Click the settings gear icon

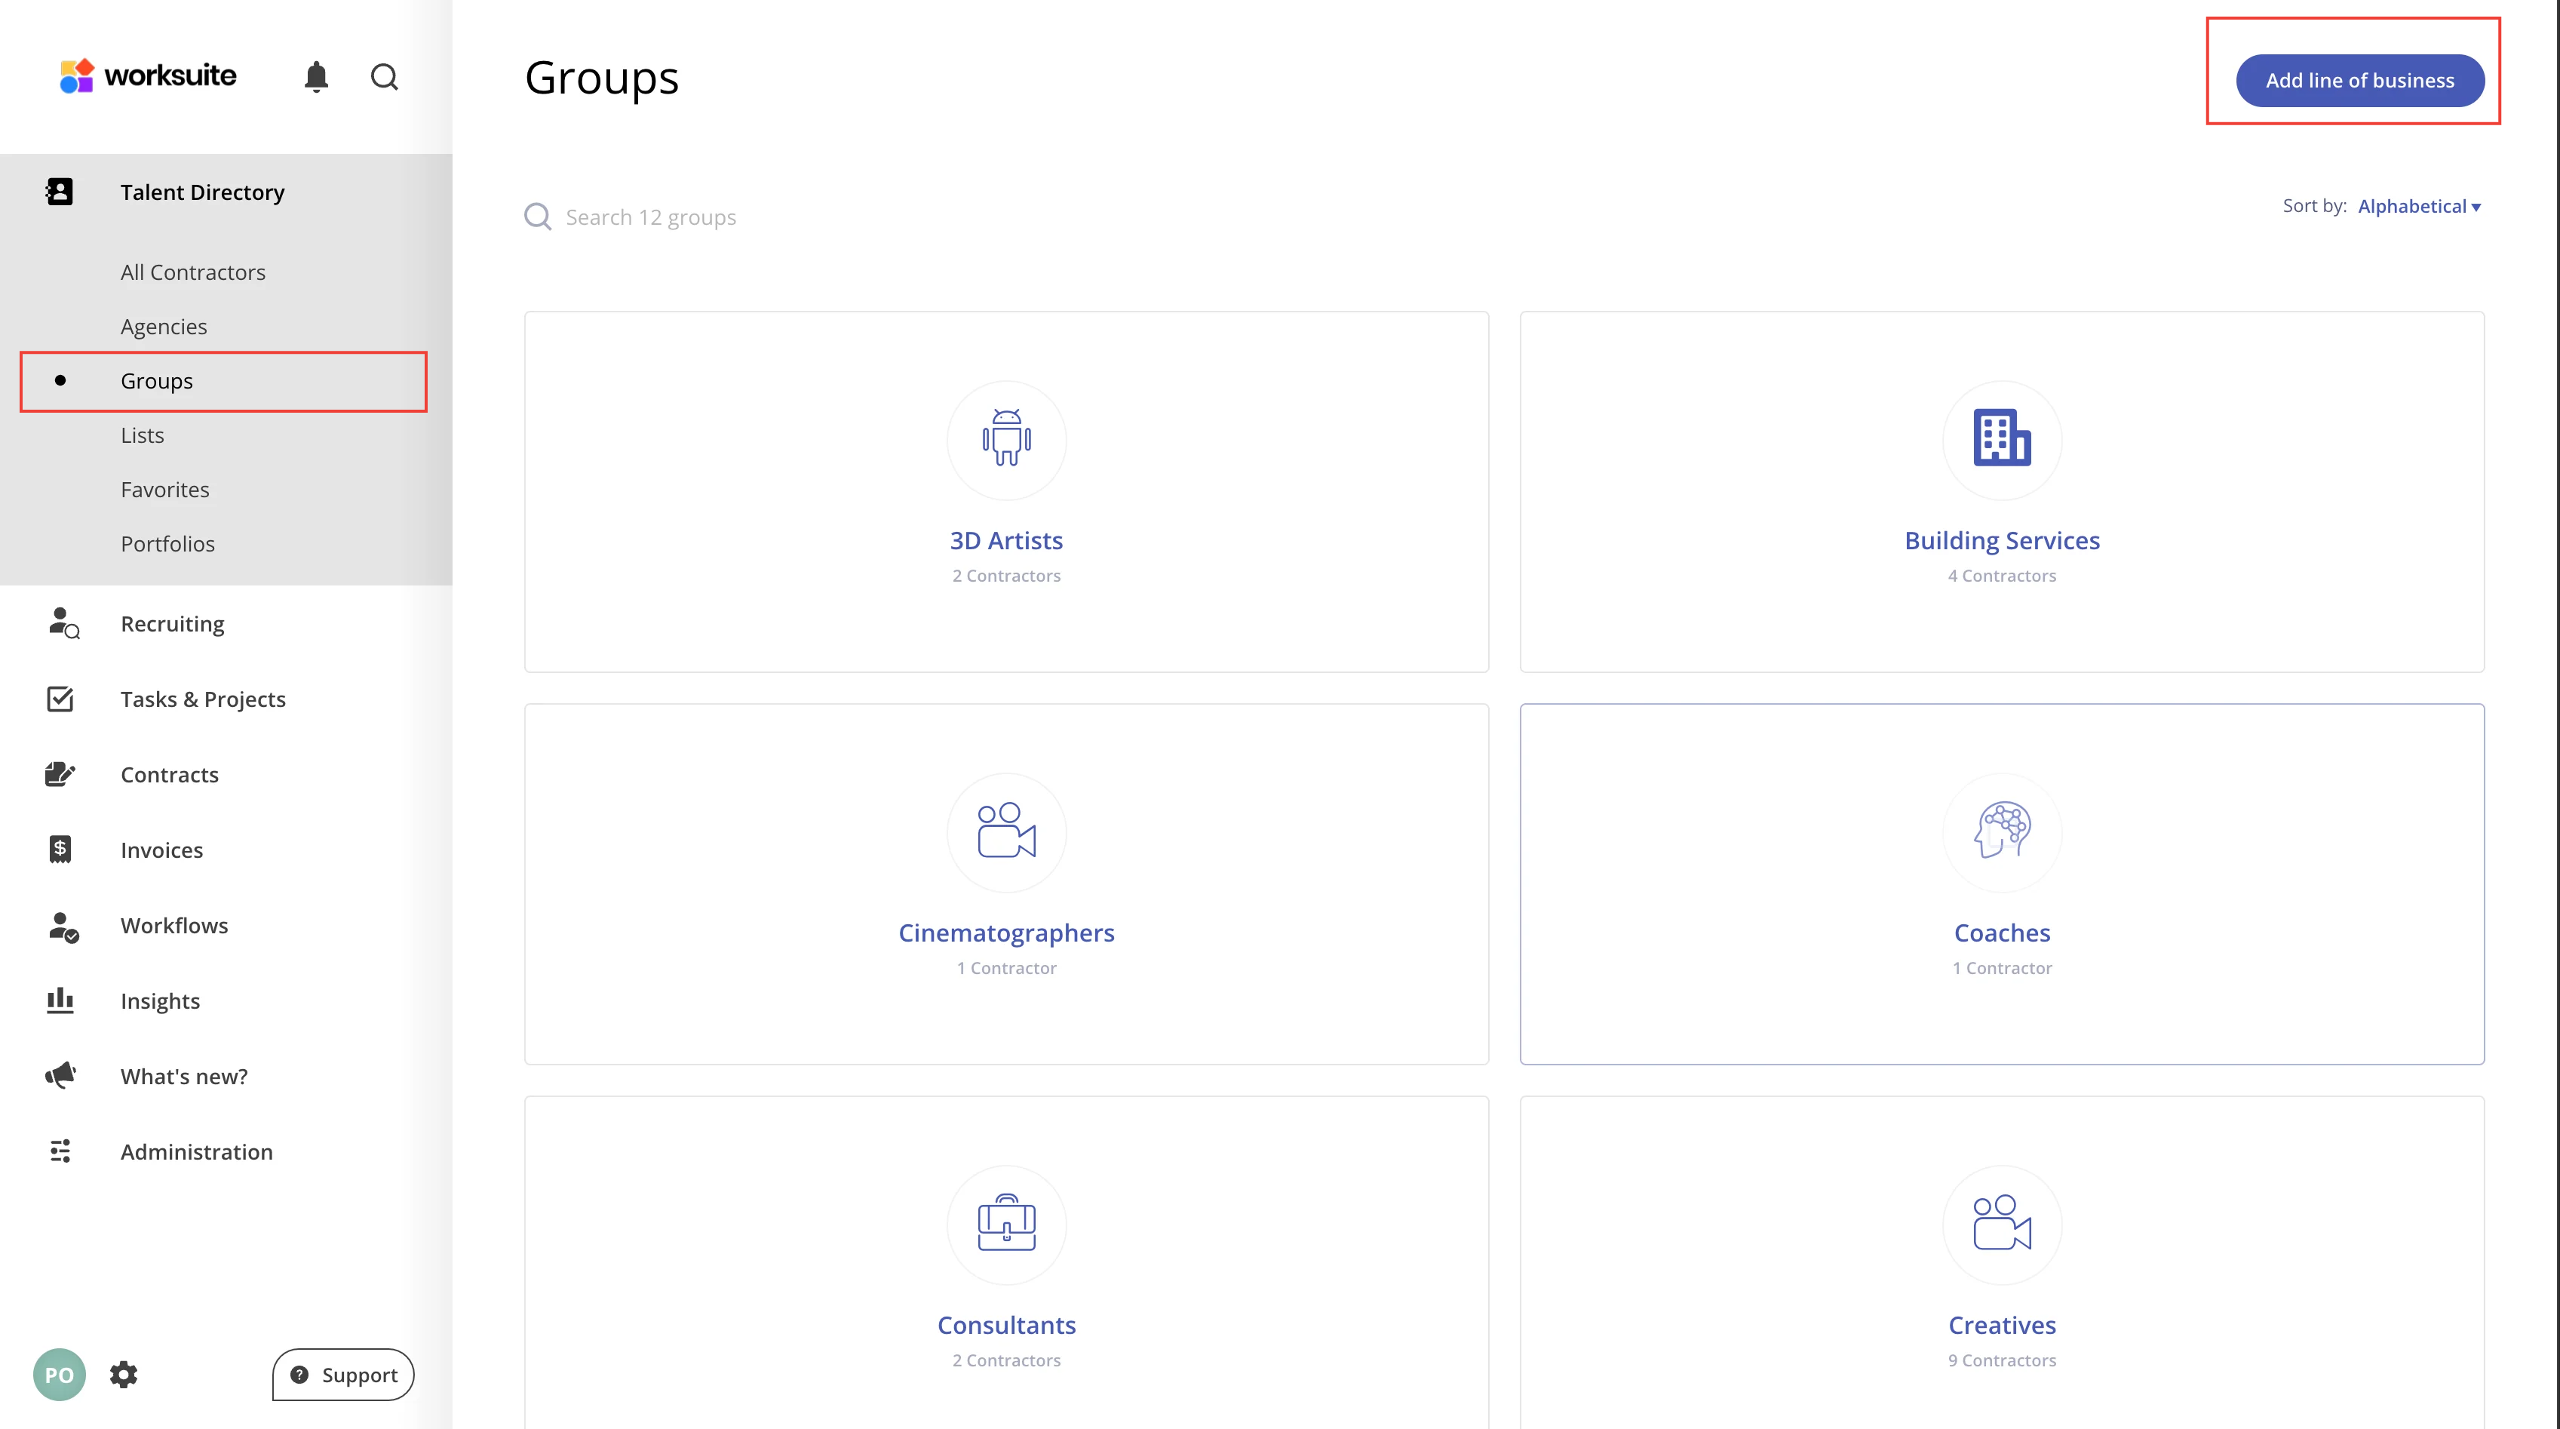[x=123, y=1375]
